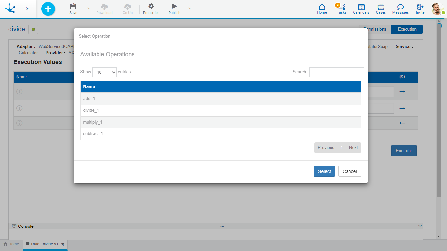This screenshot has height=251, width=447.
Task: Click the Select button in dialog
Action: click(x=324, y=171)
